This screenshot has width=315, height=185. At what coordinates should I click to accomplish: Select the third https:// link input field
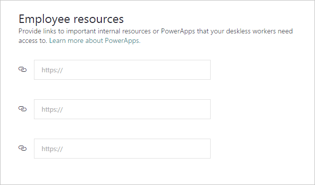pyautogui.click(x=122, y=149)
